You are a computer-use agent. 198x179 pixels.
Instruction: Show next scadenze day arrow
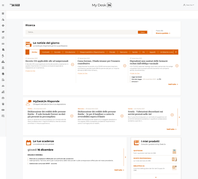coord(125,157)
